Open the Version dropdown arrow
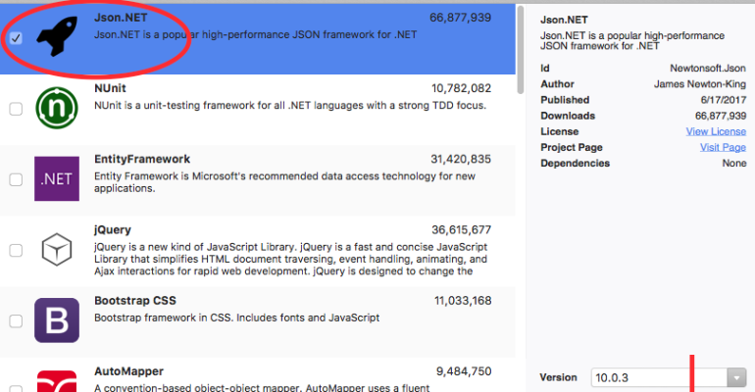The width and height of the screenshot is (755, 392). click(736, 377)
